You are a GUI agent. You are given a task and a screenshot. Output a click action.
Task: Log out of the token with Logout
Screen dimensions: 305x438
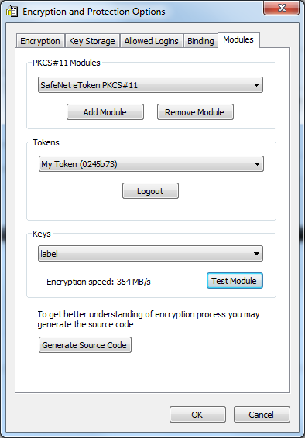pyautogui.click(x=150, y=191)
